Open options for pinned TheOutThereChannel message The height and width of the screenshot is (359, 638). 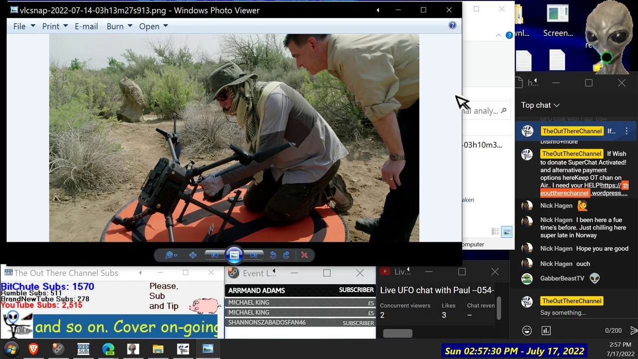pyautogui.click(x=627, y=131)
